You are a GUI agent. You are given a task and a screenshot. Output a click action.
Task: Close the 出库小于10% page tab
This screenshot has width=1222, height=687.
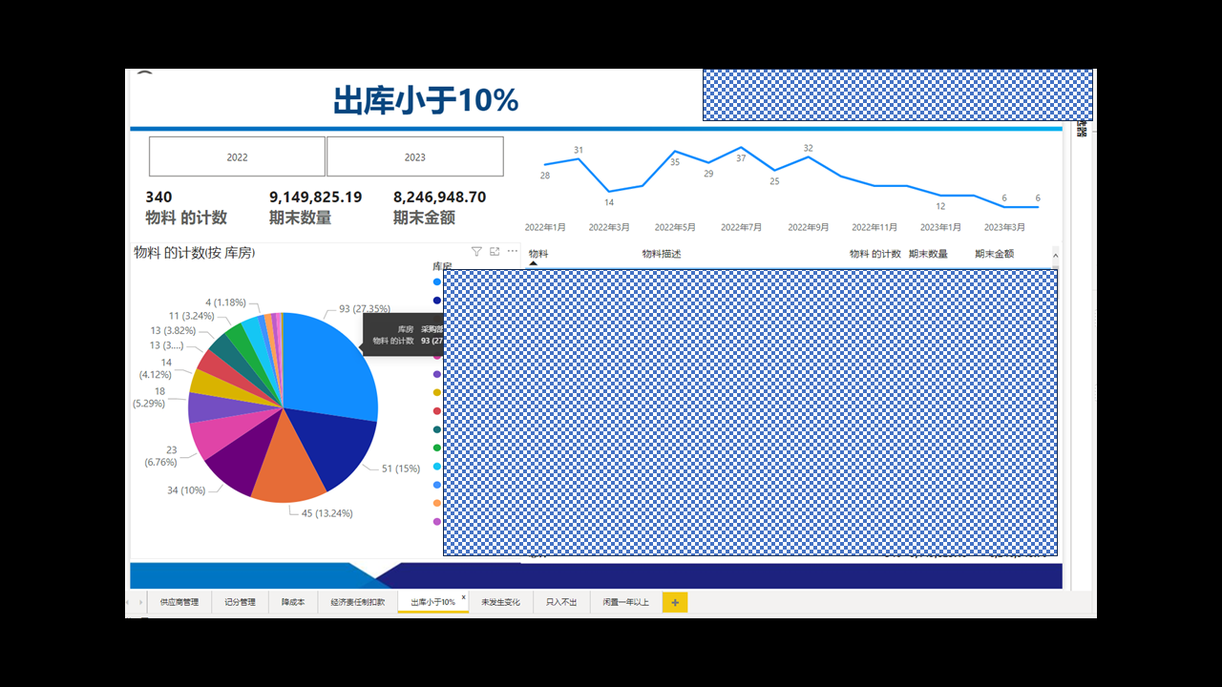click(464, 597)
